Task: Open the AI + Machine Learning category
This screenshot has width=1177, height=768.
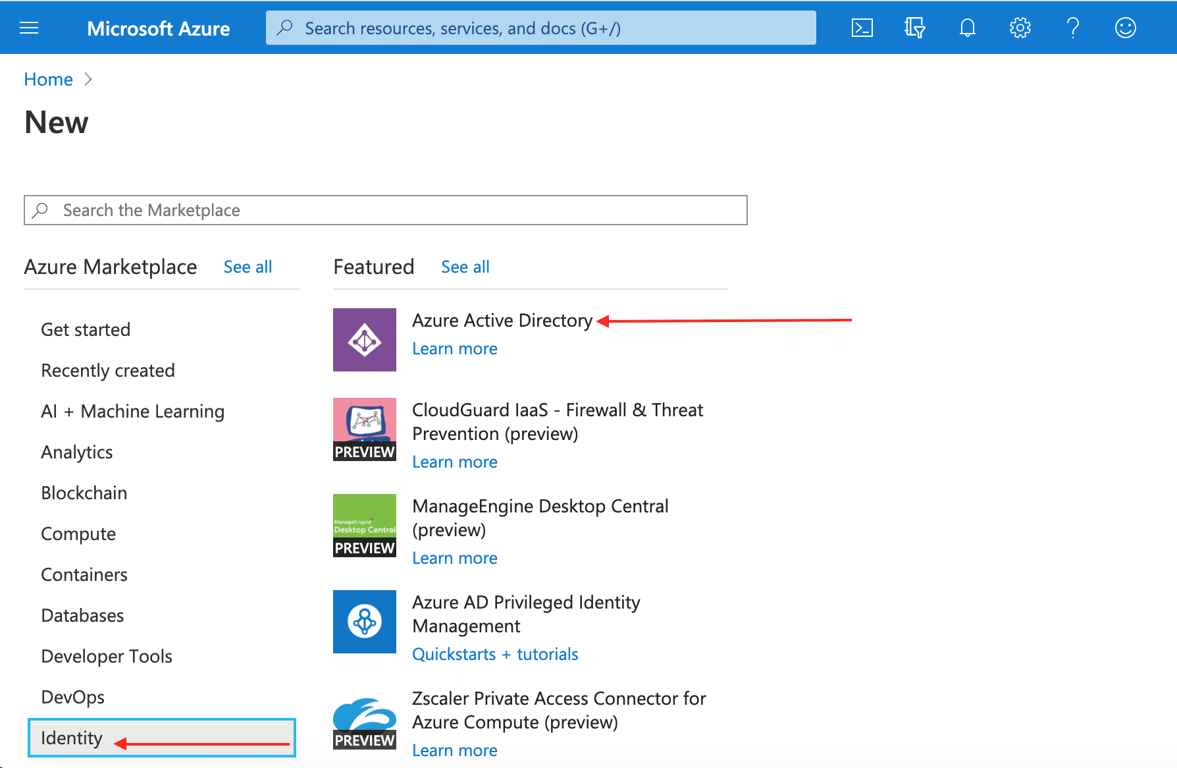Action: [132, 411]
